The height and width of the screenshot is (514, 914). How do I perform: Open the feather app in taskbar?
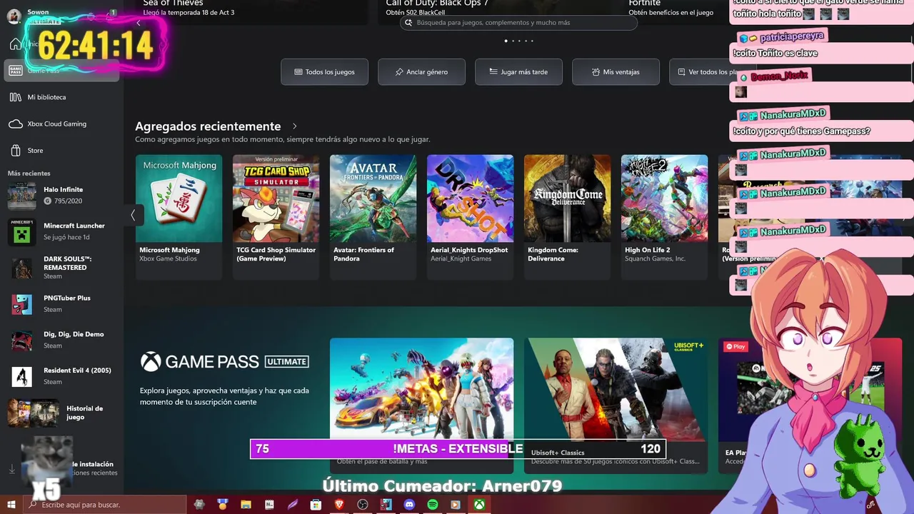293,505
